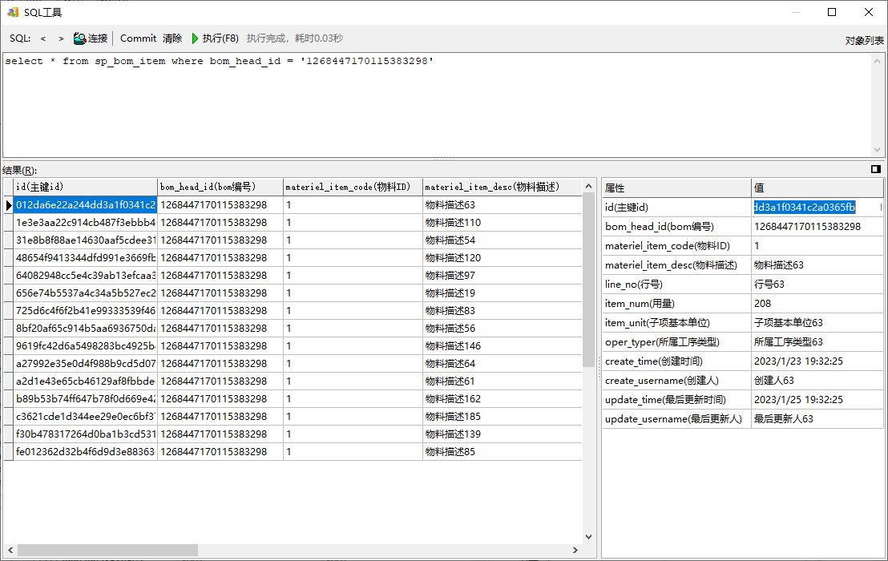888x561 pixels.
Task: Select the current-row indicator arrow of first row
Action: coord(9,205)
